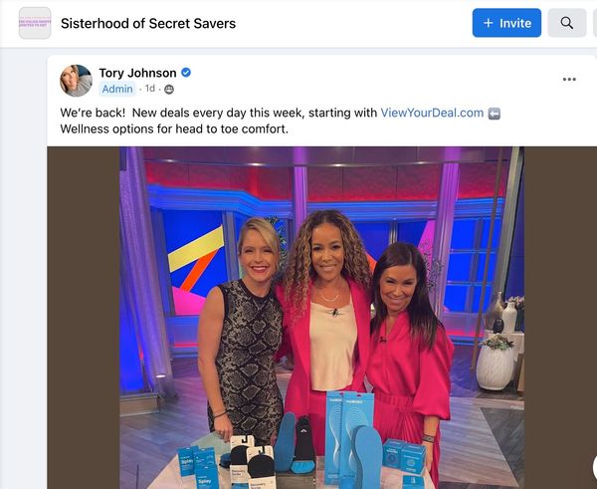The height and width of the screenshot is (489, 597).
Task: Expand the post options three-dot menu
Action: click(569, 80)
